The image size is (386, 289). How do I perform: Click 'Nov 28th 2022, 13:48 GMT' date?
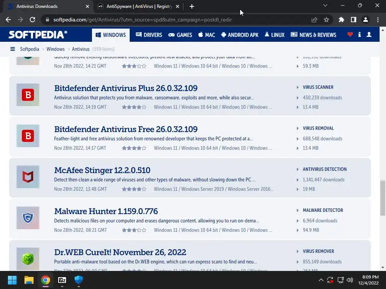(x=81, y=189)
